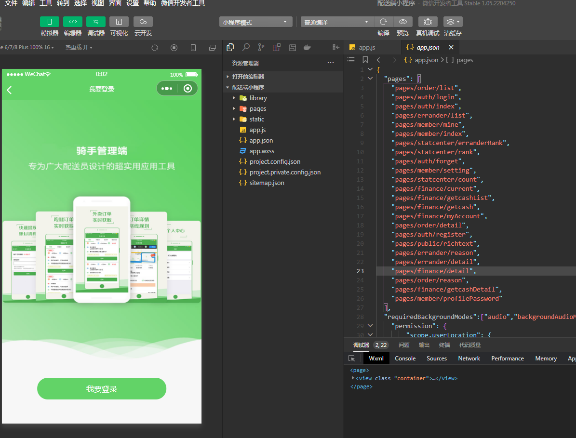
Task: Open the 可视化 panel icon
Action: point(119,22)
